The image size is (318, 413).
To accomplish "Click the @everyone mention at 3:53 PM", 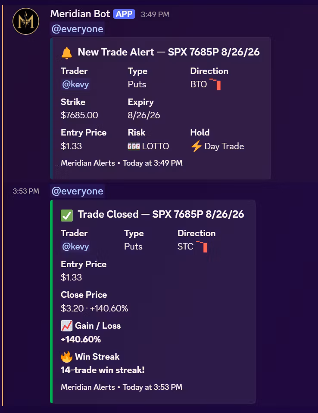I will click(77, 191).
